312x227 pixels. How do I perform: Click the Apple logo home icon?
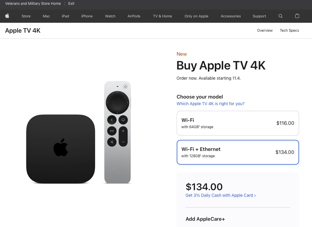point(7,16)
